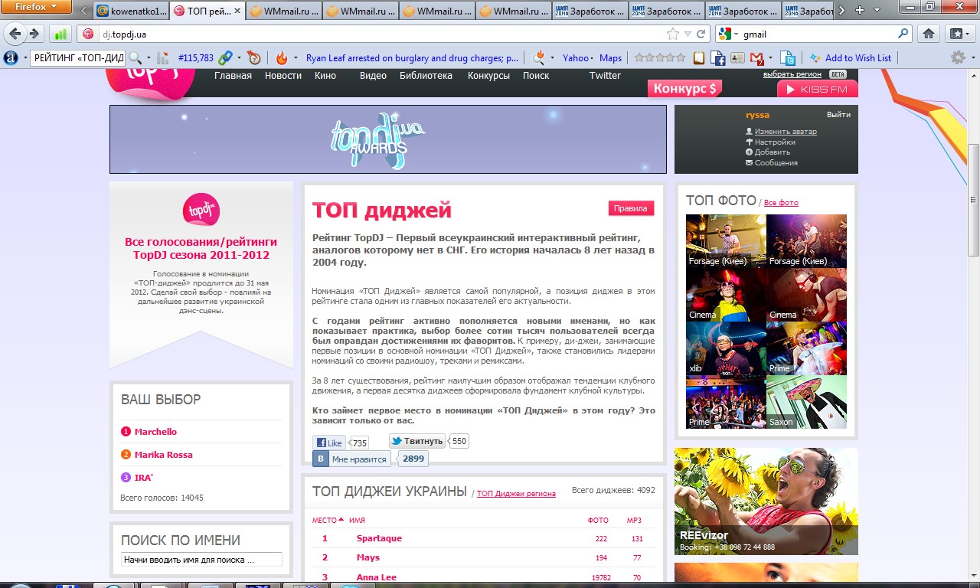
Task: Click the VK Мне нравится button
Action: tap(351, 459)
